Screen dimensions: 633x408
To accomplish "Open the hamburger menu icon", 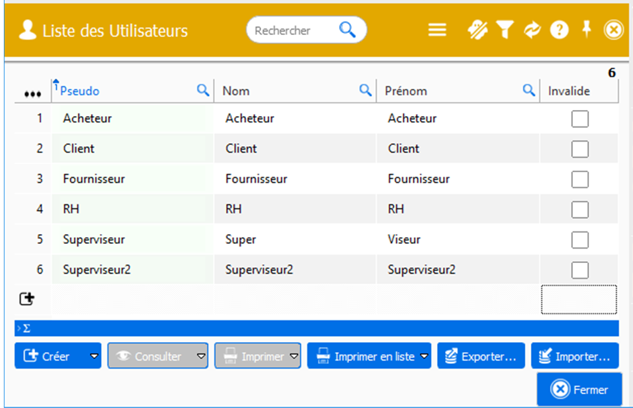I will (x=437, y=30).
